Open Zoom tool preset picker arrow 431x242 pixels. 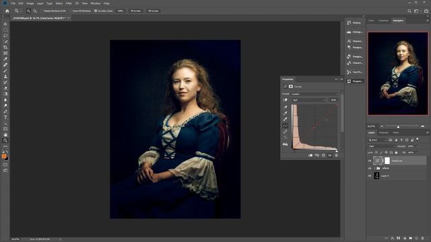pyautogui.click(x=21, y=11)
